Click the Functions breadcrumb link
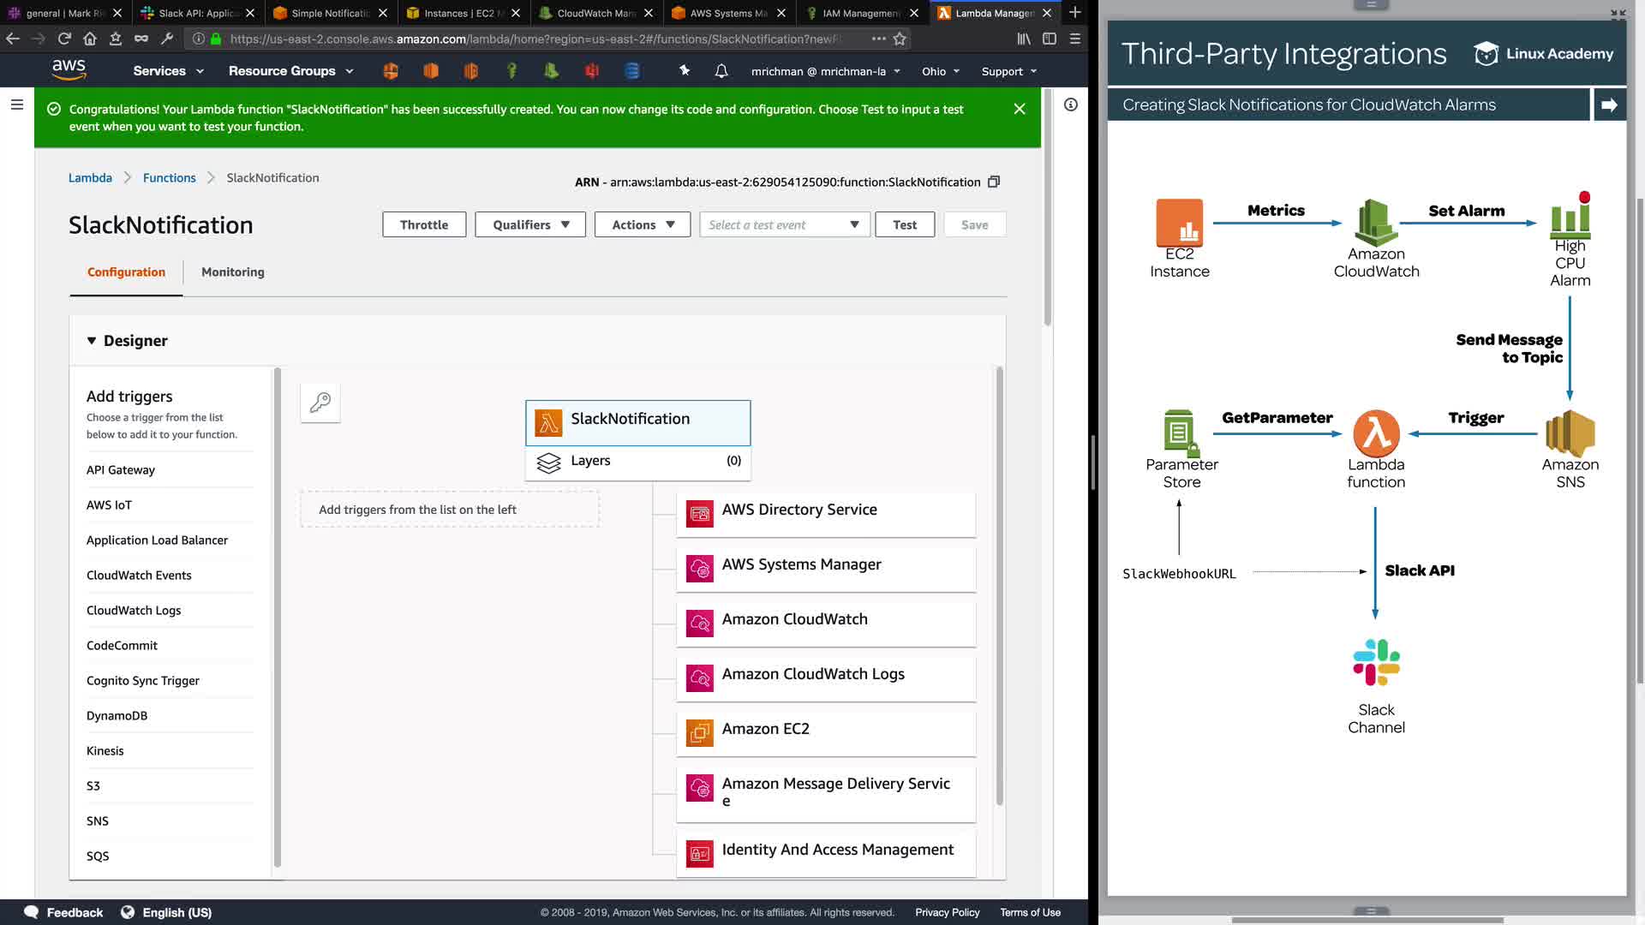Screen dimensions: 1645x925 [169, 177]
